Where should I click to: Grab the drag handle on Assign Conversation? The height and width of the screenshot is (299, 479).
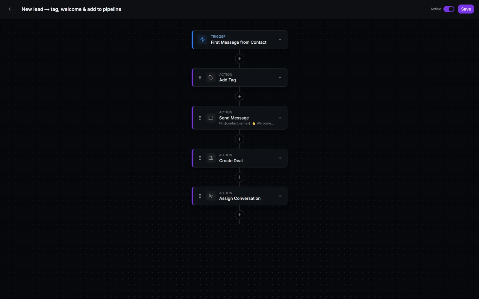tap(200, 196)
